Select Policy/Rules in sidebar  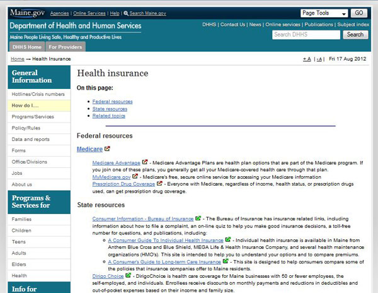39,128
